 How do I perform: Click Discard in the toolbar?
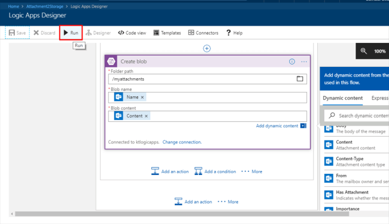[x=44, y=33]
